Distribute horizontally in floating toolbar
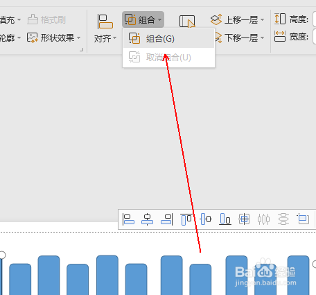This screenshot has width=316, height=295. click(263, 219)
